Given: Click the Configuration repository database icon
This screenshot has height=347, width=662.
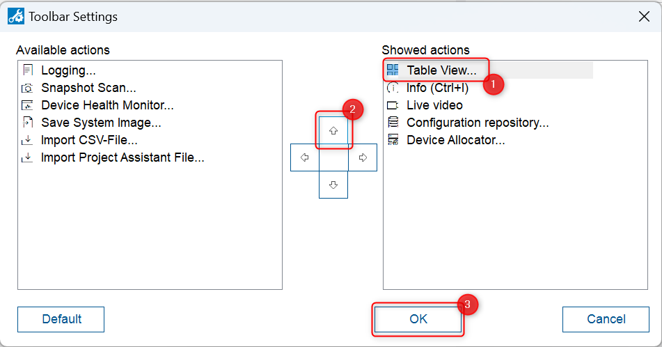Looking at the screenshot, I should click(x=393, y=123).
